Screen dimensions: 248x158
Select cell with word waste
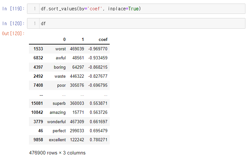60,76
